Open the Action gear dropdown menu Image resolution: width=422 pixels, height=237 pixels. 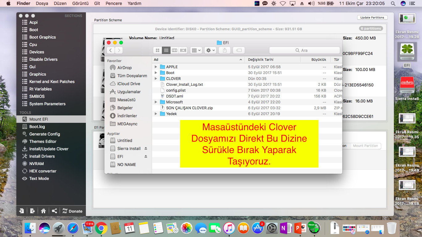(x=210, y=50)
